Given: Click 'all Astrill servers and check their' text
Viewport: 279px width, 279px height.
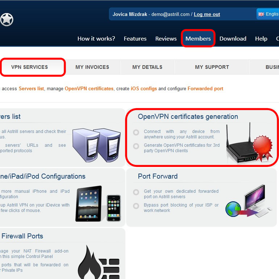Looking at the screenshot, I should click(34, 132).
